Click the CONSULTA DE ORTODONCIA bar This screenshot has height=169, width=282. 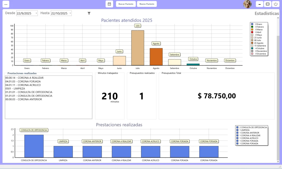tap(34, 146)
